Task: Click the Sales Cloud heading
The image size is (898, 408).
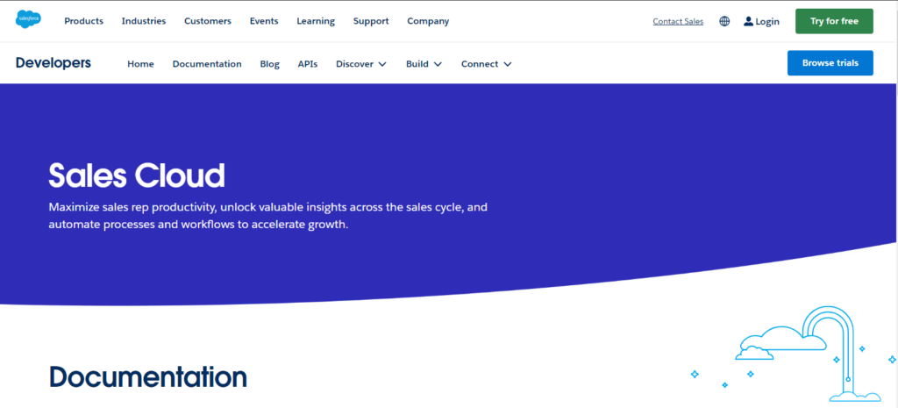Action: point(137,175)
